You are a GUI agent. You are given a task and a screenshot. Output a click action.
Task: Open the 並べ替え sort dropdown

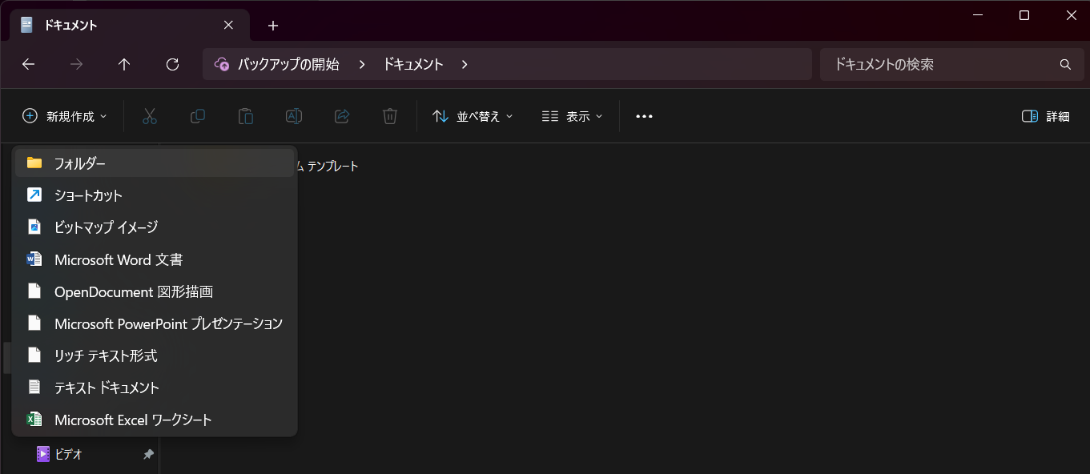tap(473, 116)
